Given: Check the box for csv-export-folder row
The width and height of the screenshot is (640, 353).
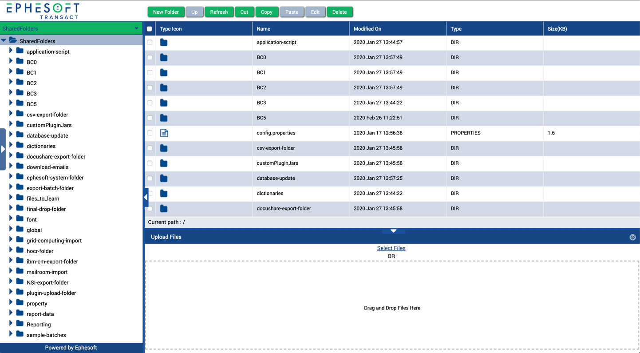Looking at the screenshot, I should pos(150,148).
